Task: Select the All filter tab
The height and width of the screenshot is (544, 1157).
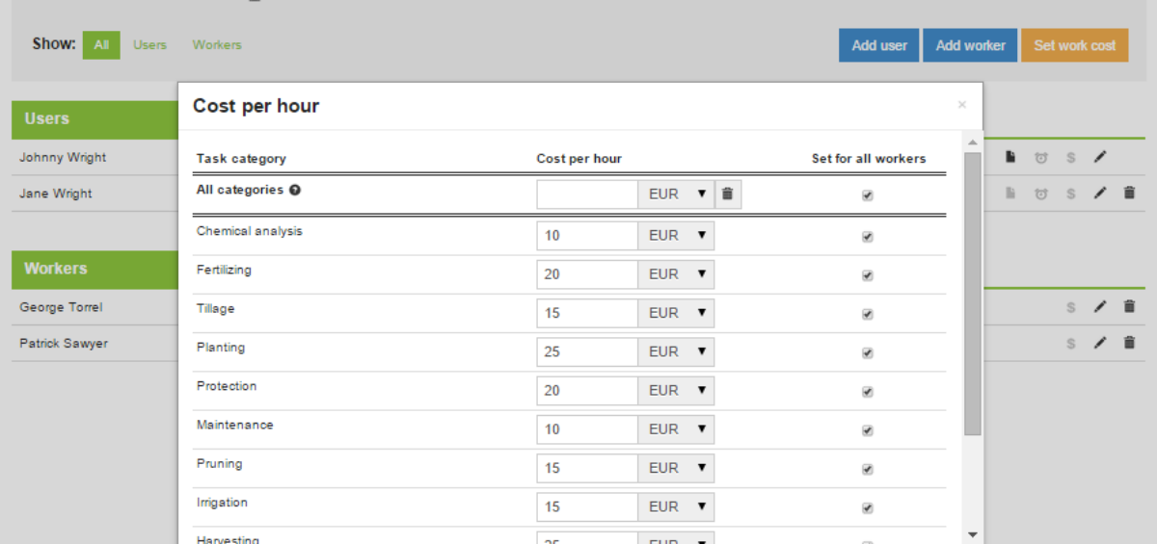Action: 101,45
